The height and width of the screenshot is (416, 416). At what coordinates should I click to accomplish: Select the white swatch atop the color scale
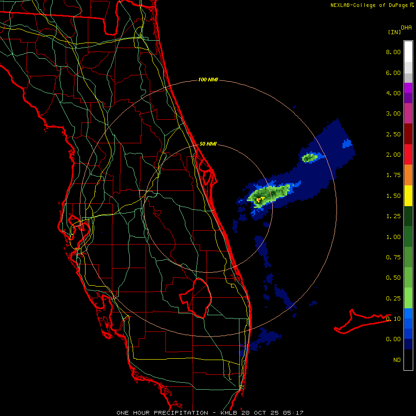[x=408, y=52]
